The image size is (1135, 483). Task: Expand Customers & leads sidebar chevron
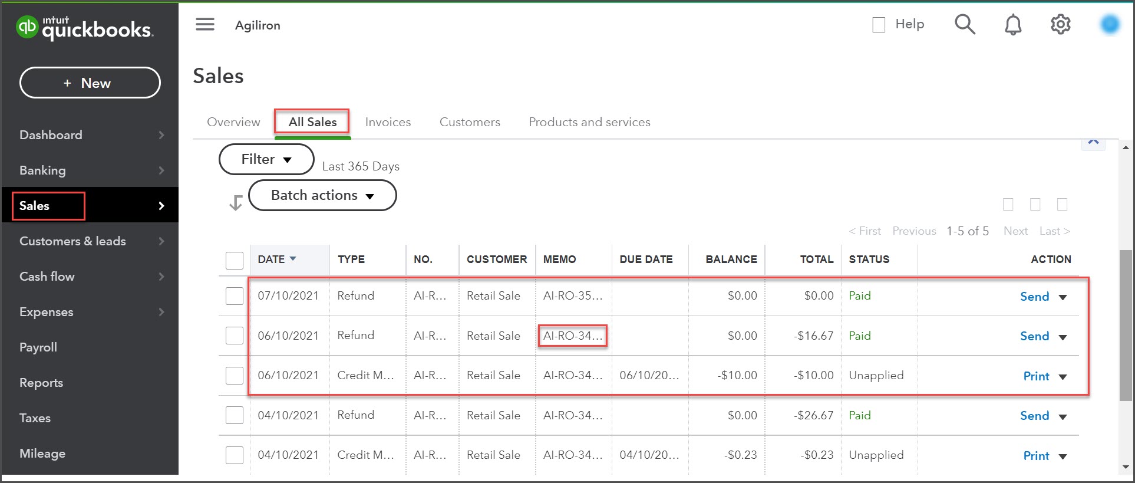click(x=161, y=241)
